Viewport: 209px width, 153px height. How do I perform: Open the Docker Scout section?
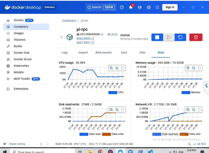coord(26,59)
